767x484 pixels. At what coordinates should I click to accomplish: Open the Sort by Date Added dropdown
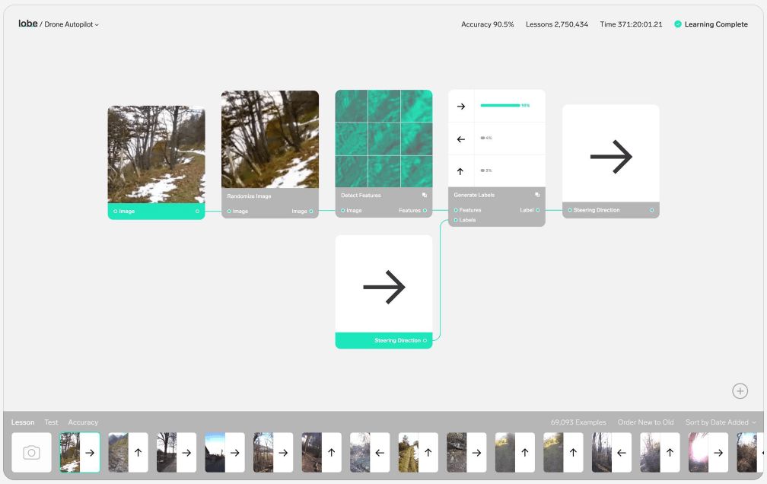click(x=721, y=422)
